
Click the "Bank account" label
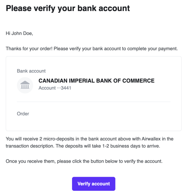click(x=31, y=71)
